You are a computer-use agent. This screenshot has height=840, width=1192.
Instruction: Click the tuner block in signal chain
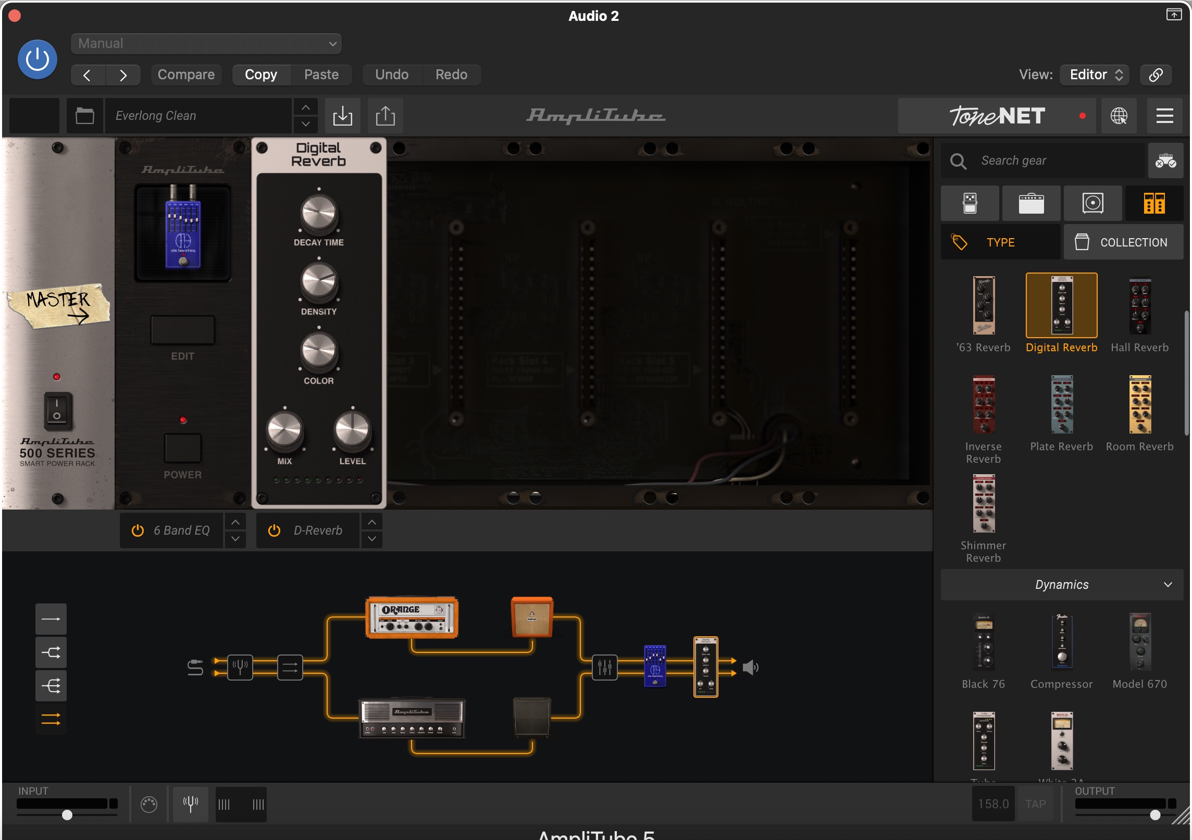(240, 668)
